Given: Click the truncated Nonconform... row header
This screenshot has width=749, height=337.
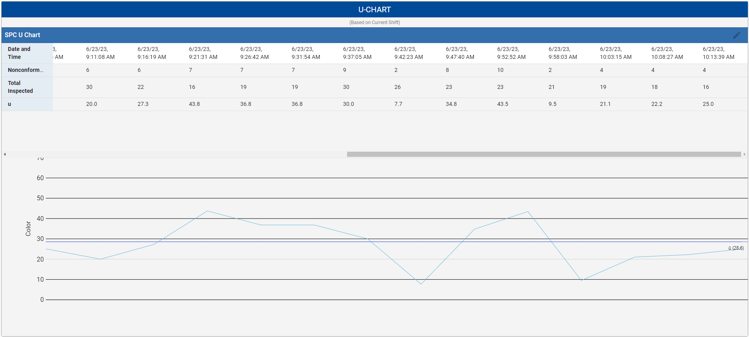Looking at the screenshot, I should (25, 70).
